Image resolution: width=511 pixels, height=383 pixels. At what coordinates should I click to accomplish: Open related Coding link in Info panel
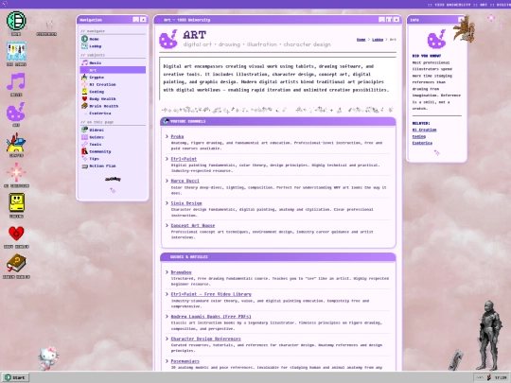click(419, 136)
